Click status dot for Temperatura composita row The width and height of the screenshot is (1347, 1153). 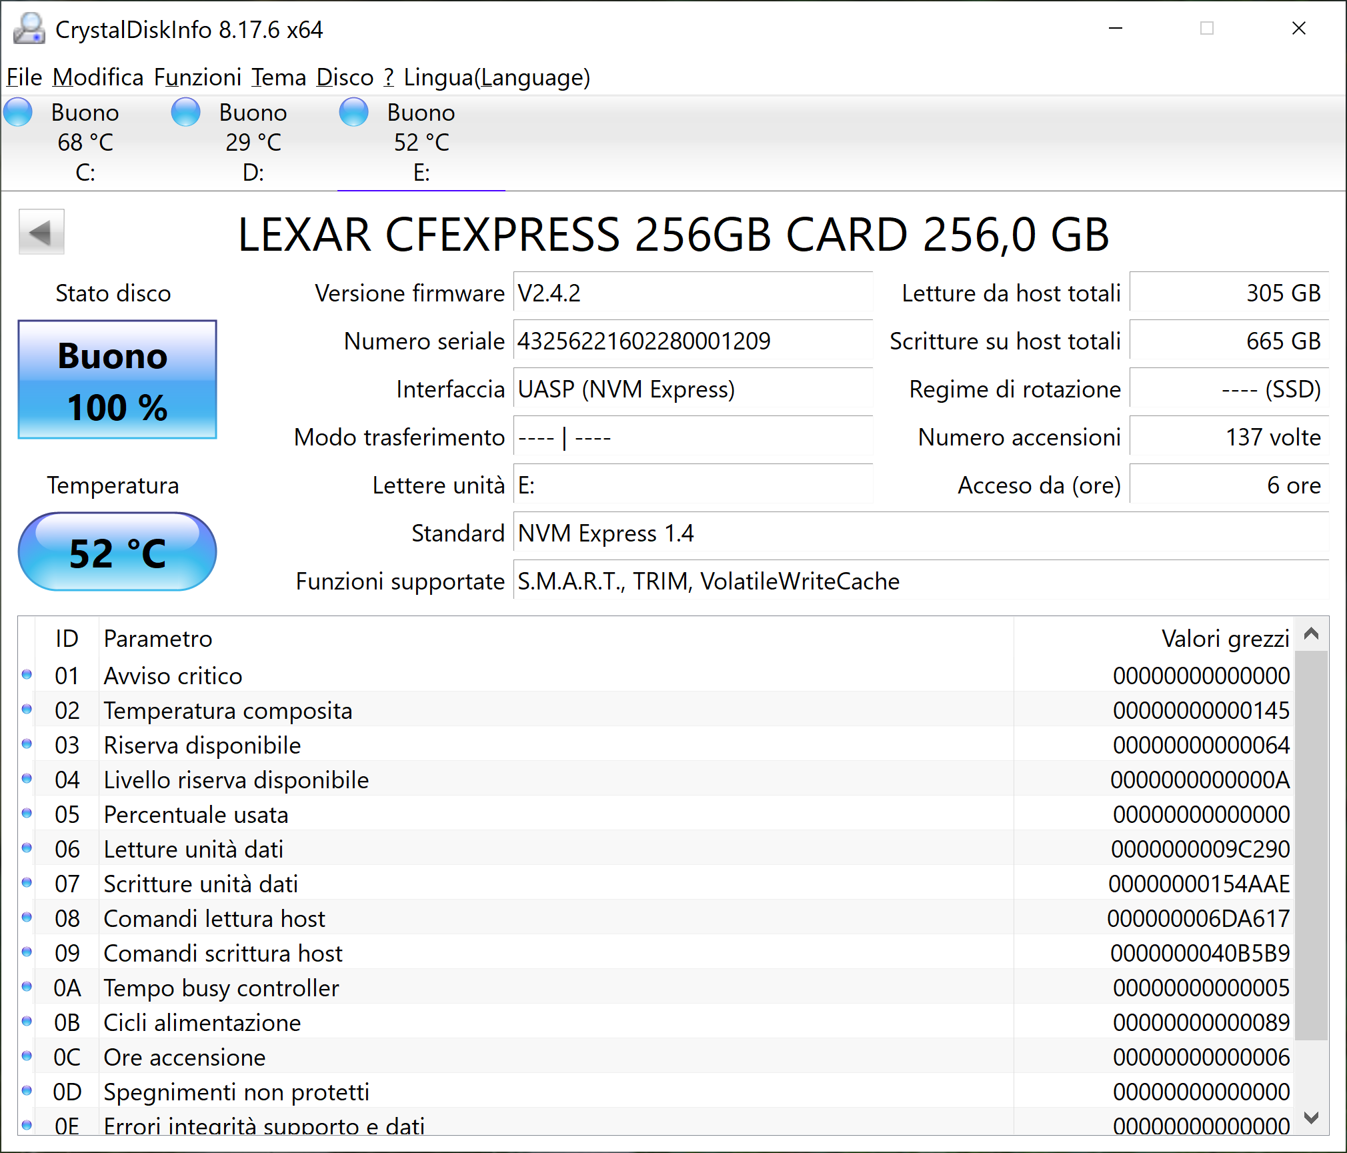tap(27, 710)
